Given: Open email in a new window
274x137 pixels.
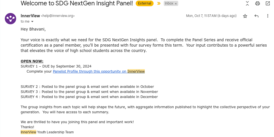Looking at the screenshot, I should coord(268,3).
